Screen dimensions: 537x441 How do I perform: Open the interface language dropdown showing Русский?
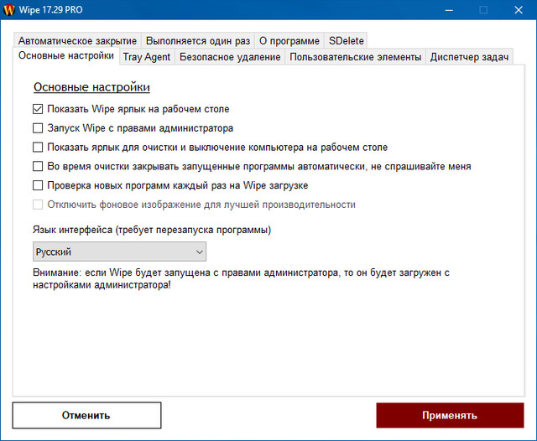(x=117, y=252)
